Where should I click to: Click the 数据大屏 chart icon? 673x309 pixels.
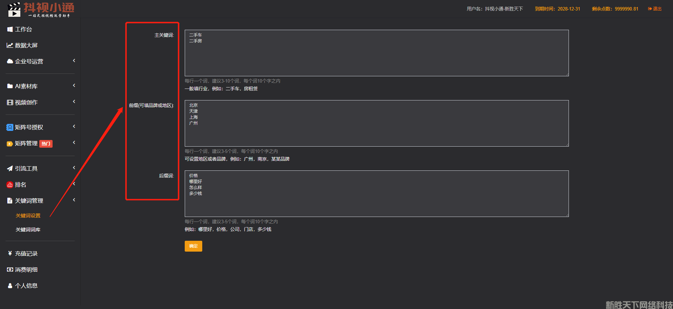[10, 45]
